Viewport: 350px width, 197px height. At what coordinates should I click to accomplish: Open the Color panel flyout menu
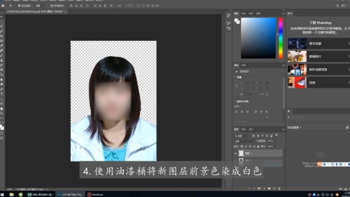284,13
